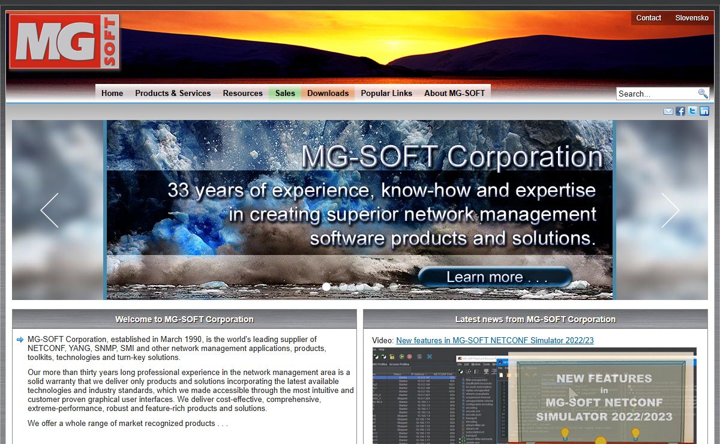Click paragraph starting 'Our more than thirty years'
The height and width of the screenshot is (444, 720).
click(190, 391)
